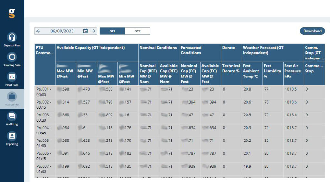Click the 'PTU Comme...' column header
Screen dimensions: 330x182
pos(45,64)
